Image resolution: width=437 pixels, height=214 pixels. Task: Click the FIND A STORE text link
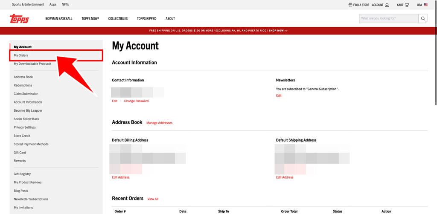[361, 5]
